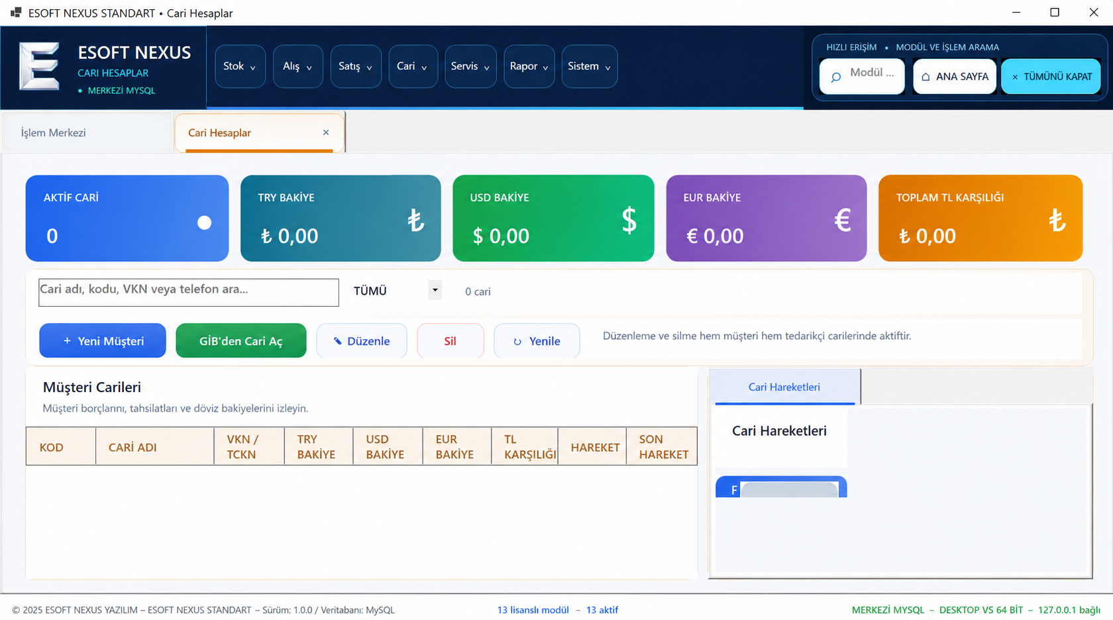Click the Cari adı, kodu, VKN search box
Viewport: 1113px width, 620px height.
tap(189, 292)
